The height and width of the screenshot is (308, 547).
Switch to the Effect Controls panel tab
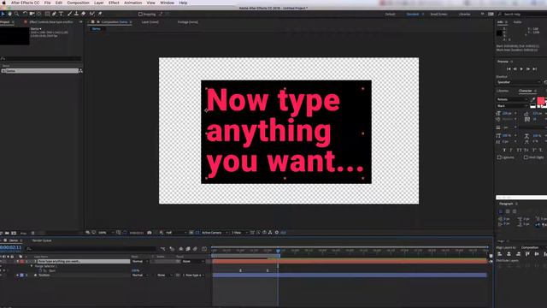point(51,22)
